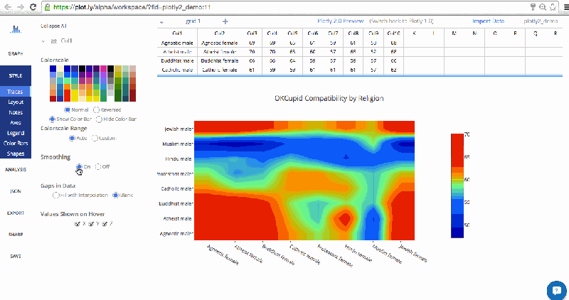569x300 pixels.
Task: Click the Plotly bar-chart logo icon
Action: tap(16, 29)
